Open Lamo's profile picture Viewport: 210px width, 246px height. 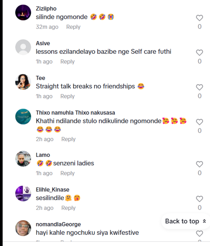[23, 159]
